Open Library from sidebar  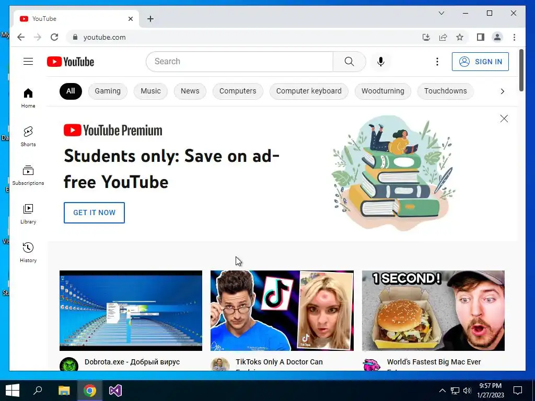[x=28, y=214]
